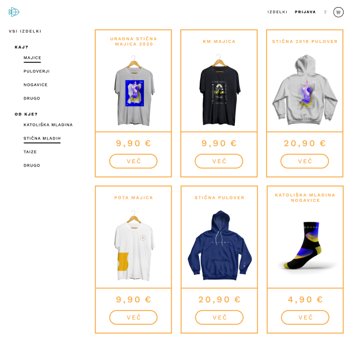The image size is (353, 346).
Task: Select the Taize filter
Action: (x=30, y=152)
